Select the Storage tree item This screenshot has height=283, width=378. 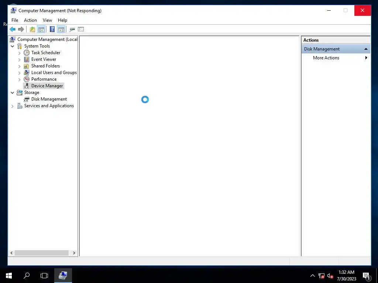click(x=32, y=92)
